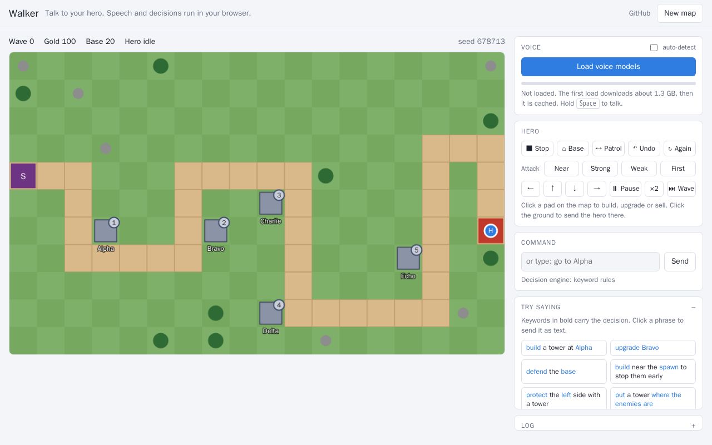Repeat command with Again button
The width and height of the screenshot is (712, 445).
(680, 149)
